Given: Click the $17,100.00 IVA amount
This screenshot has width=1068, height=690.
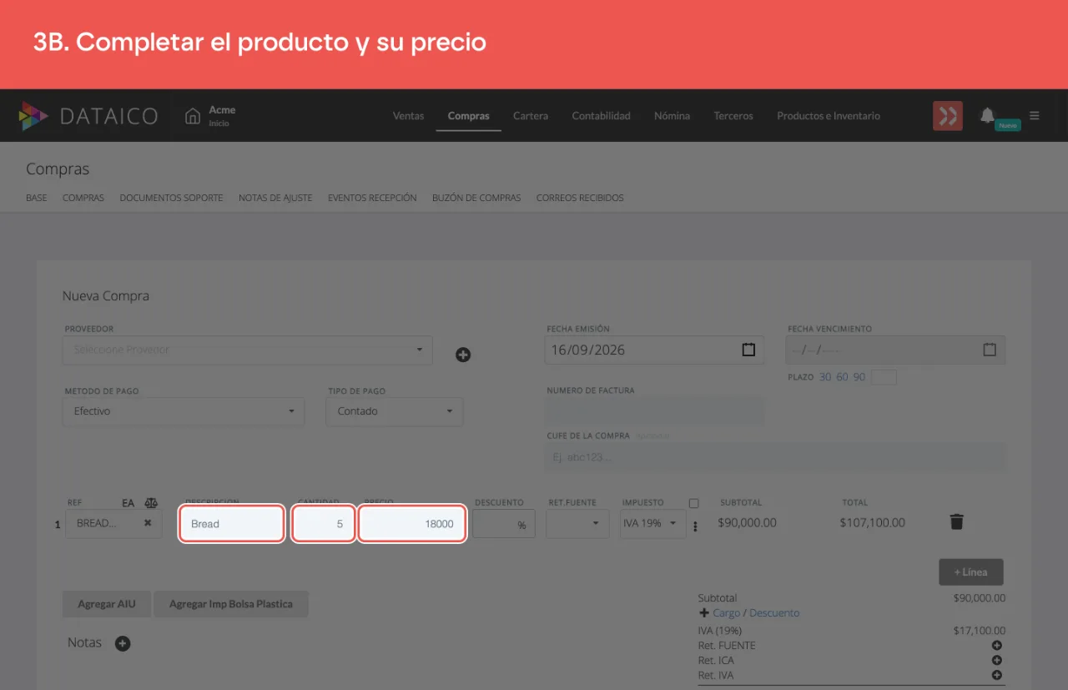Looking at the screenshot, I should [980, 631].
